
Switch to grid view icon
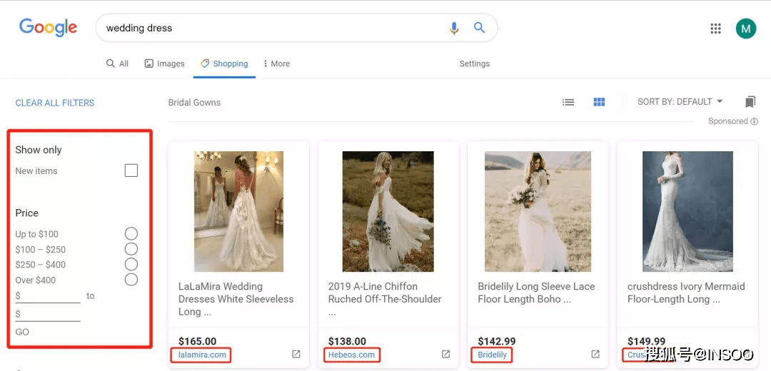point(599,102)
